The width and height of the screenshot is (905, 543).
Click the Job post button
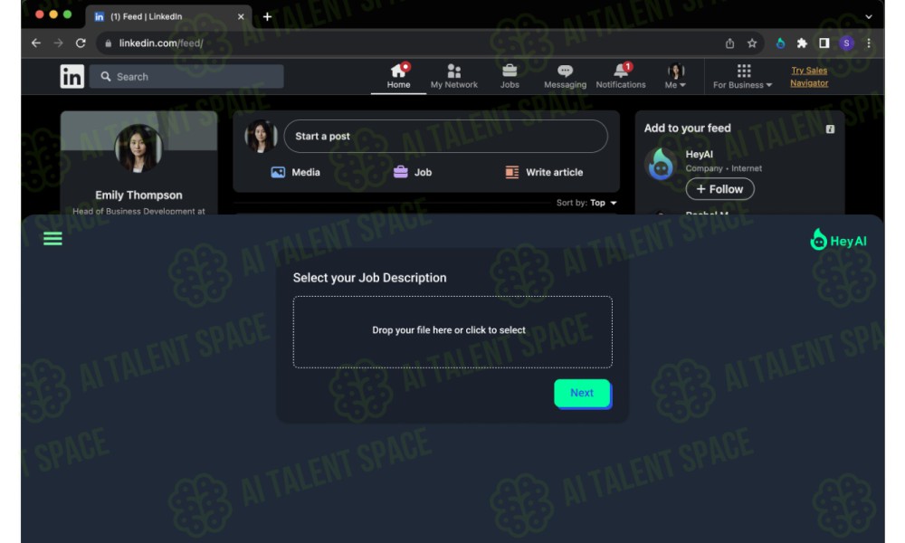(413, 172)
